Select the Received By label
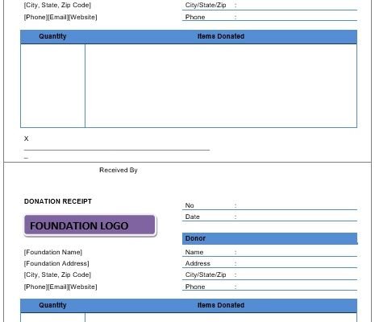The image size is (375, 322). click(x=119, y=170)
